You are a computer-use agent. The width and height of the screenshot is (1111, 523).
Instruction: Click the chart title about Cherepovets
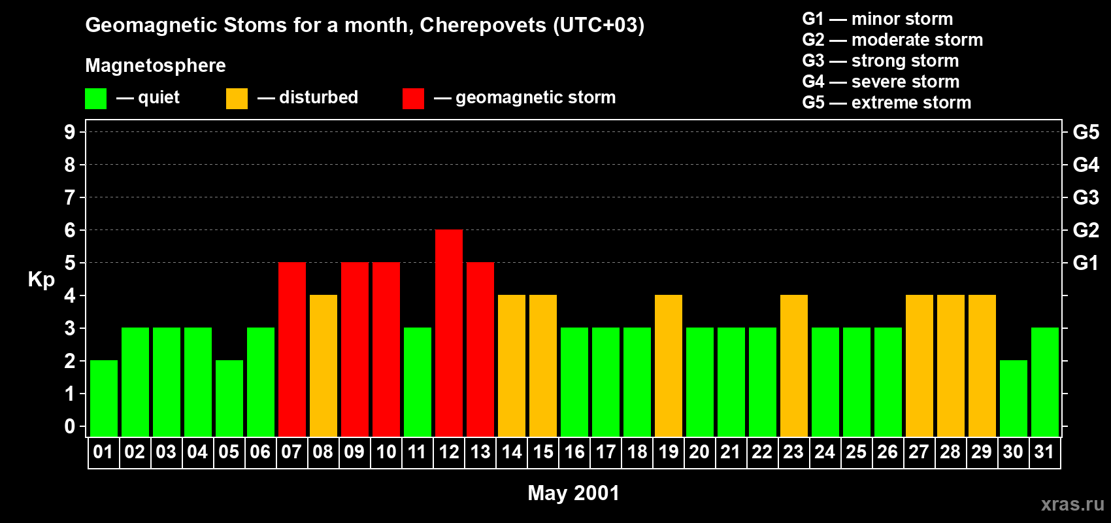[365, 25]
